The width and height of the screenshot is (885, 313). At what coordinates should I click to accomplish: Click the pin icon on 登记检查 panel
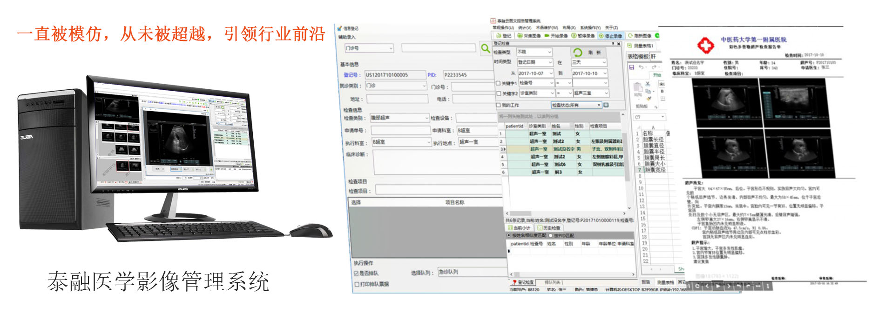pyautogui.click(x=613, y=44)
